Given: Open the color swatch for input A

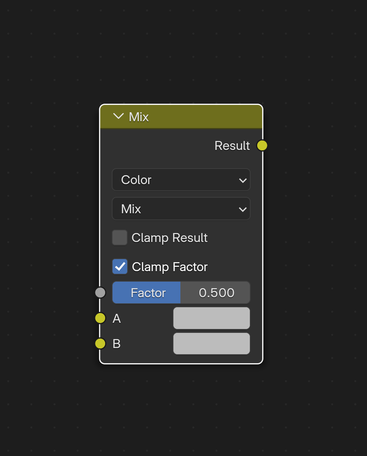Looking at the screenshot, I should [x=211, y=318].
